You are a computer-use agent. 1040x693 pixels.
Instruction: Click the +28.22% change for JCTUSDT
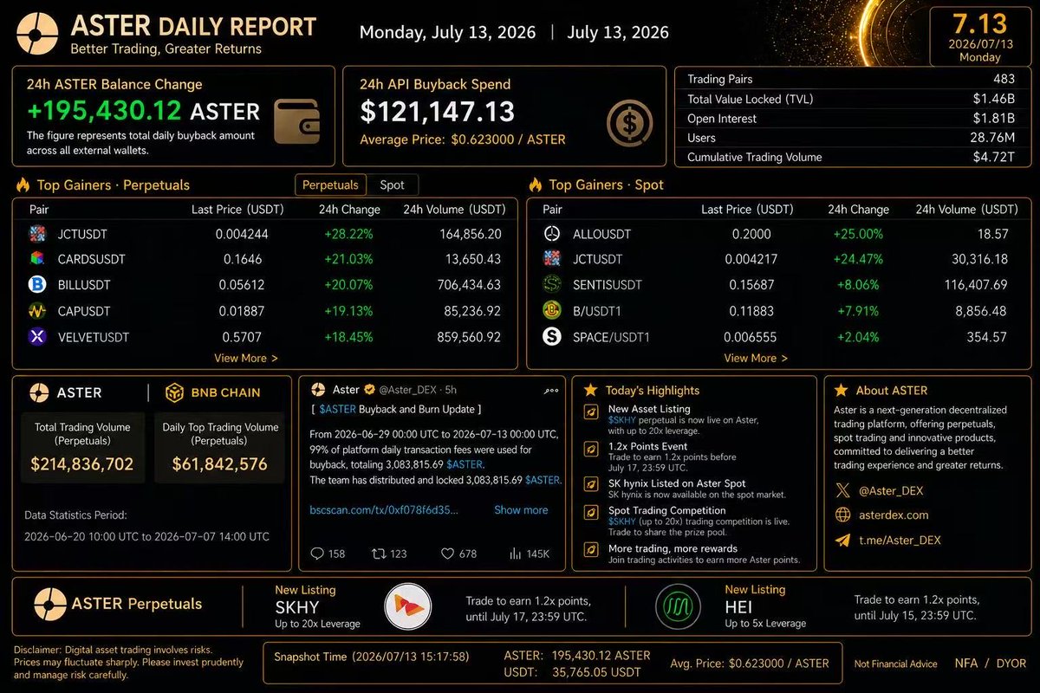349,234
